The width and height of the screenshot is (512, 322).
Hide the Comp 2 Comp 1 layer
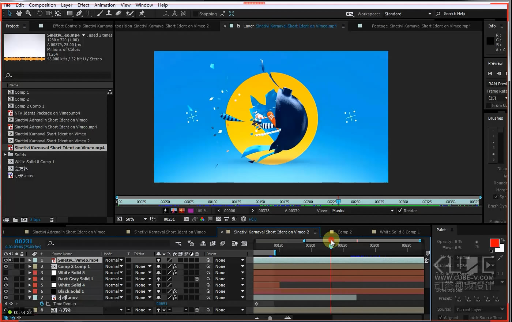point(5,266)
